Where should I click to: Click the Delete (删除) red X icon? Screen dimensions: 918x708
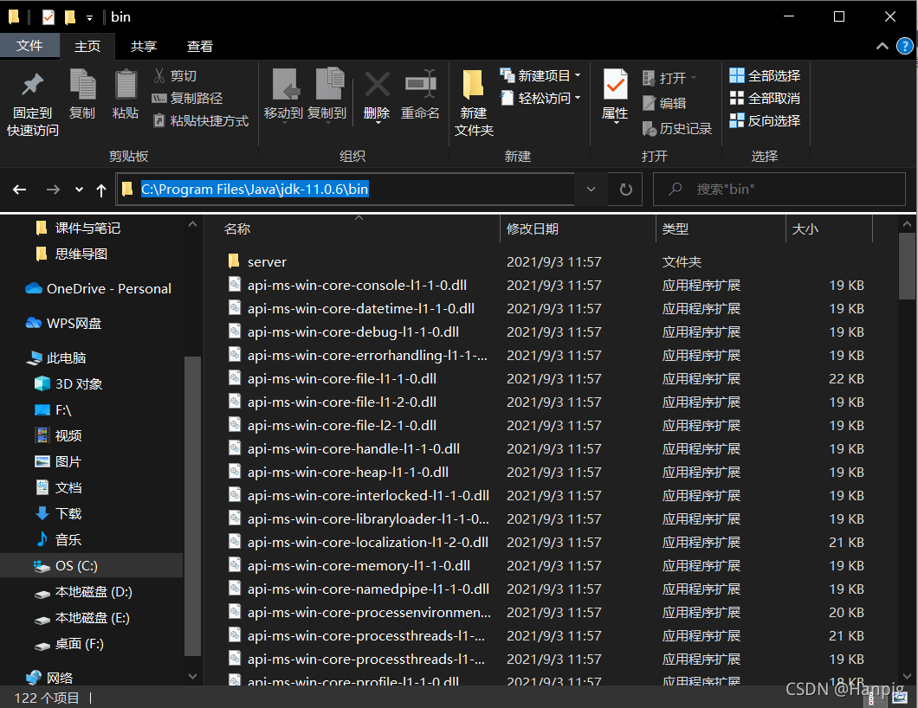[x=377, y=85]
